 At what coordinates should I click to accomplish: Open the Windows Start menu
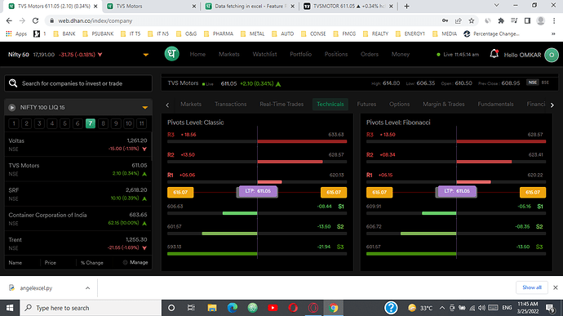point(10,308)
